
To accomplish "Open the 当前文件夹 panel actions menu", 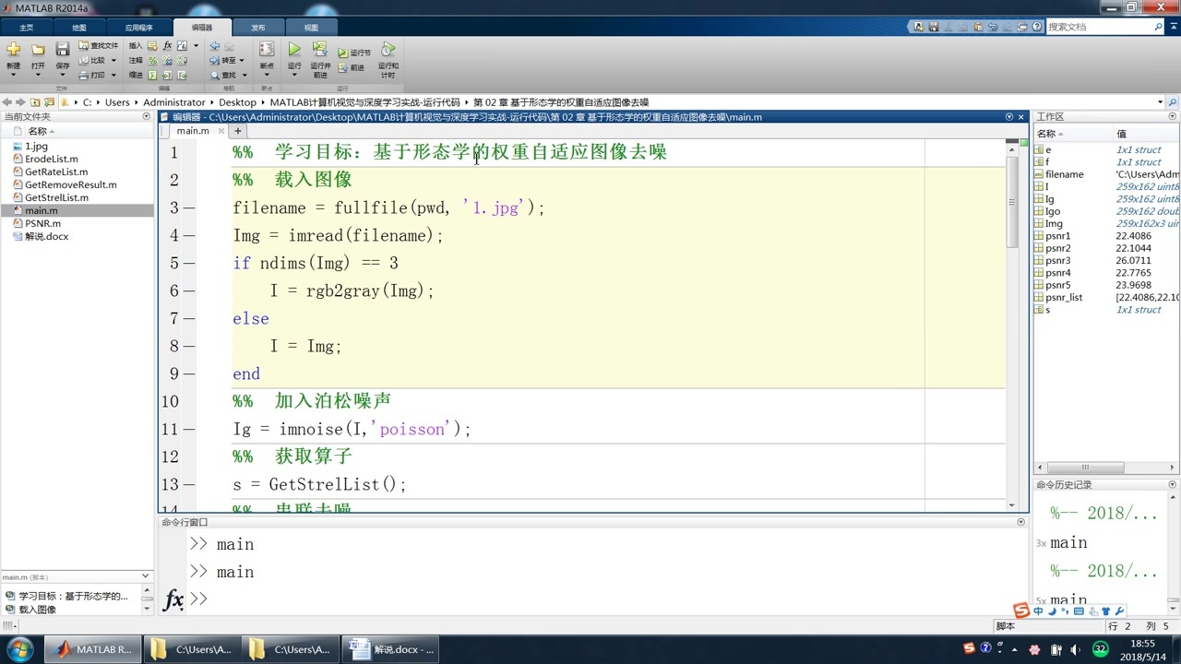I will point(146,116).
